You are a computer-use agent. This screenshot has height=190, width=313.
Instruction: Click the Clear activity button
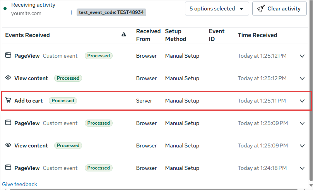tap(279, 9)
